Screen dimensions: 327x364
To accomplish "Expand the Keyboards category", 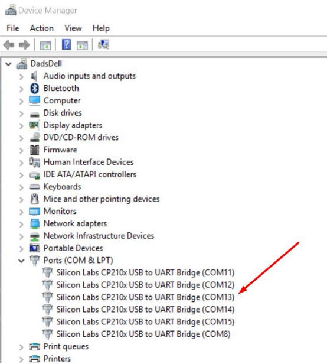I will 21,187.
